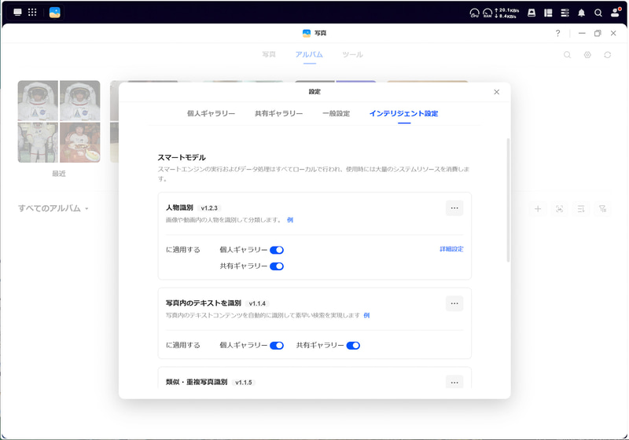Screen dimensions: 629x440
Task: Open the desktop view icon in top bar
Action: 17,12
